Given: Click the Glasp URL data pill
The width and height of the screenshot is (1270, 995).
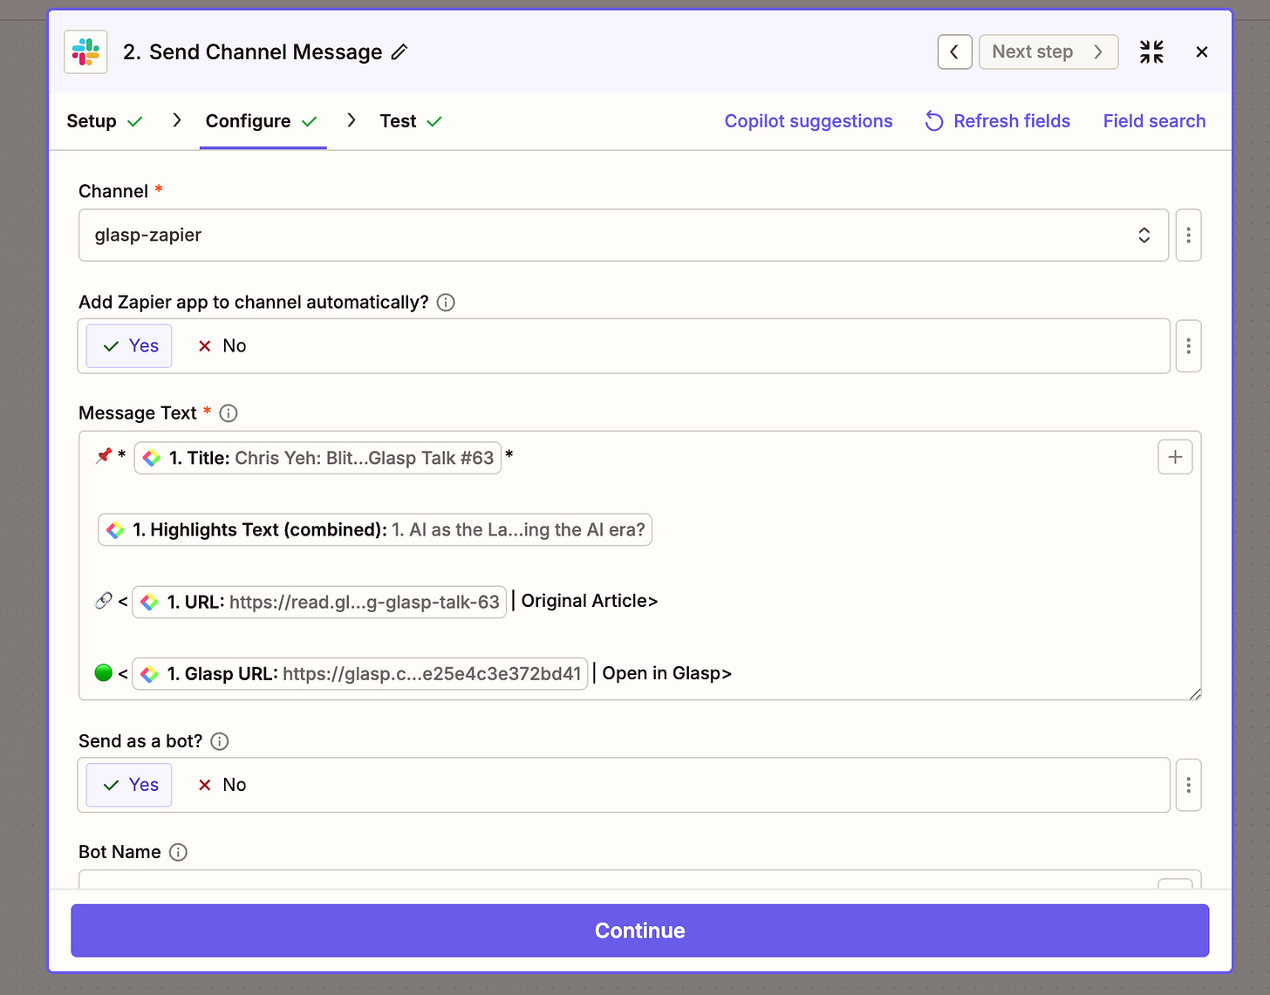Looking at the screenshot, I should tap(359, 673).
